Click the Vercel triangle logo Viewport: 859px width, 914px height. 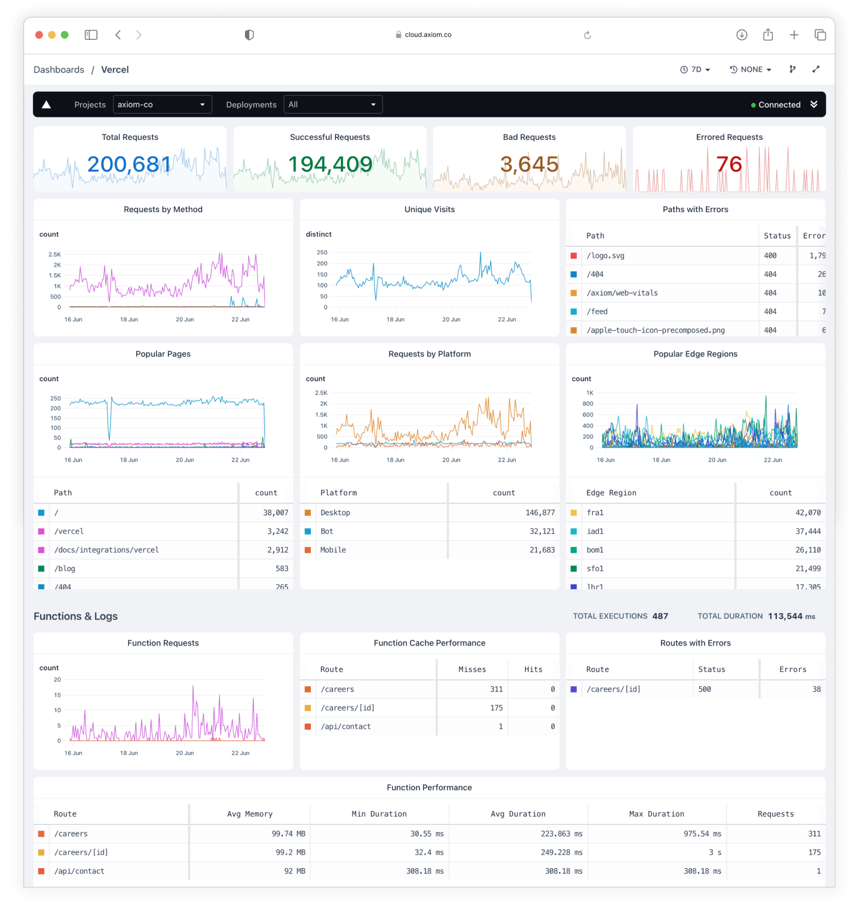click(x=46, y=105)
